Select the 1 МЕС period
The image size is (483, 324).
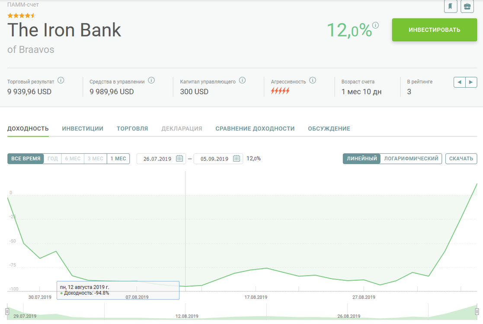pyautogui.click(x=118, y=159)
